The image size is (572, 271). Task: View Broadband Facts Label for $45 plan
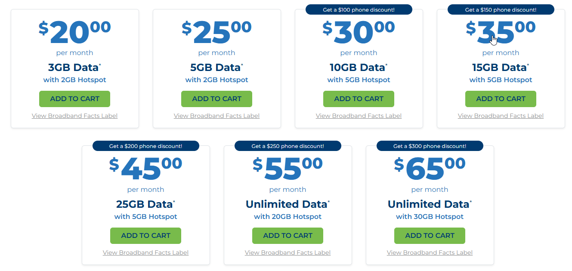coord(145,253)
